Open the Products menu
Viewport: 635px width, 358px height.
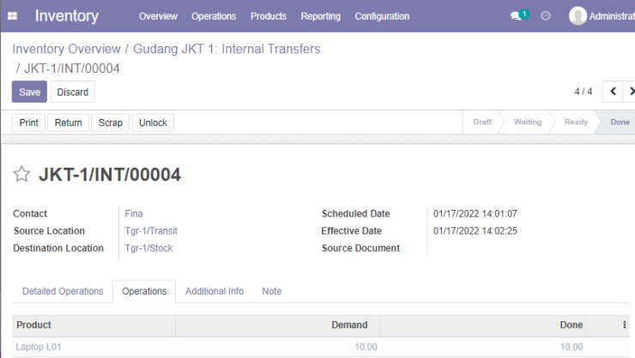pyautogui.click(x=268, y=16)
